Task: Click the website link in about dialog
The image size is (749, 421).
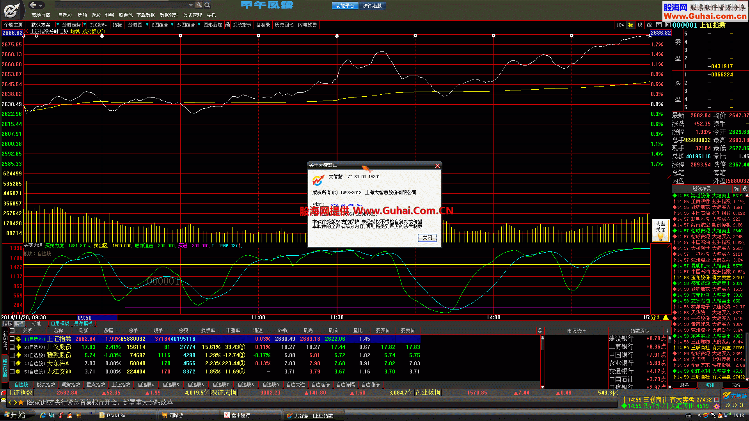Action: tap(346, 204)
